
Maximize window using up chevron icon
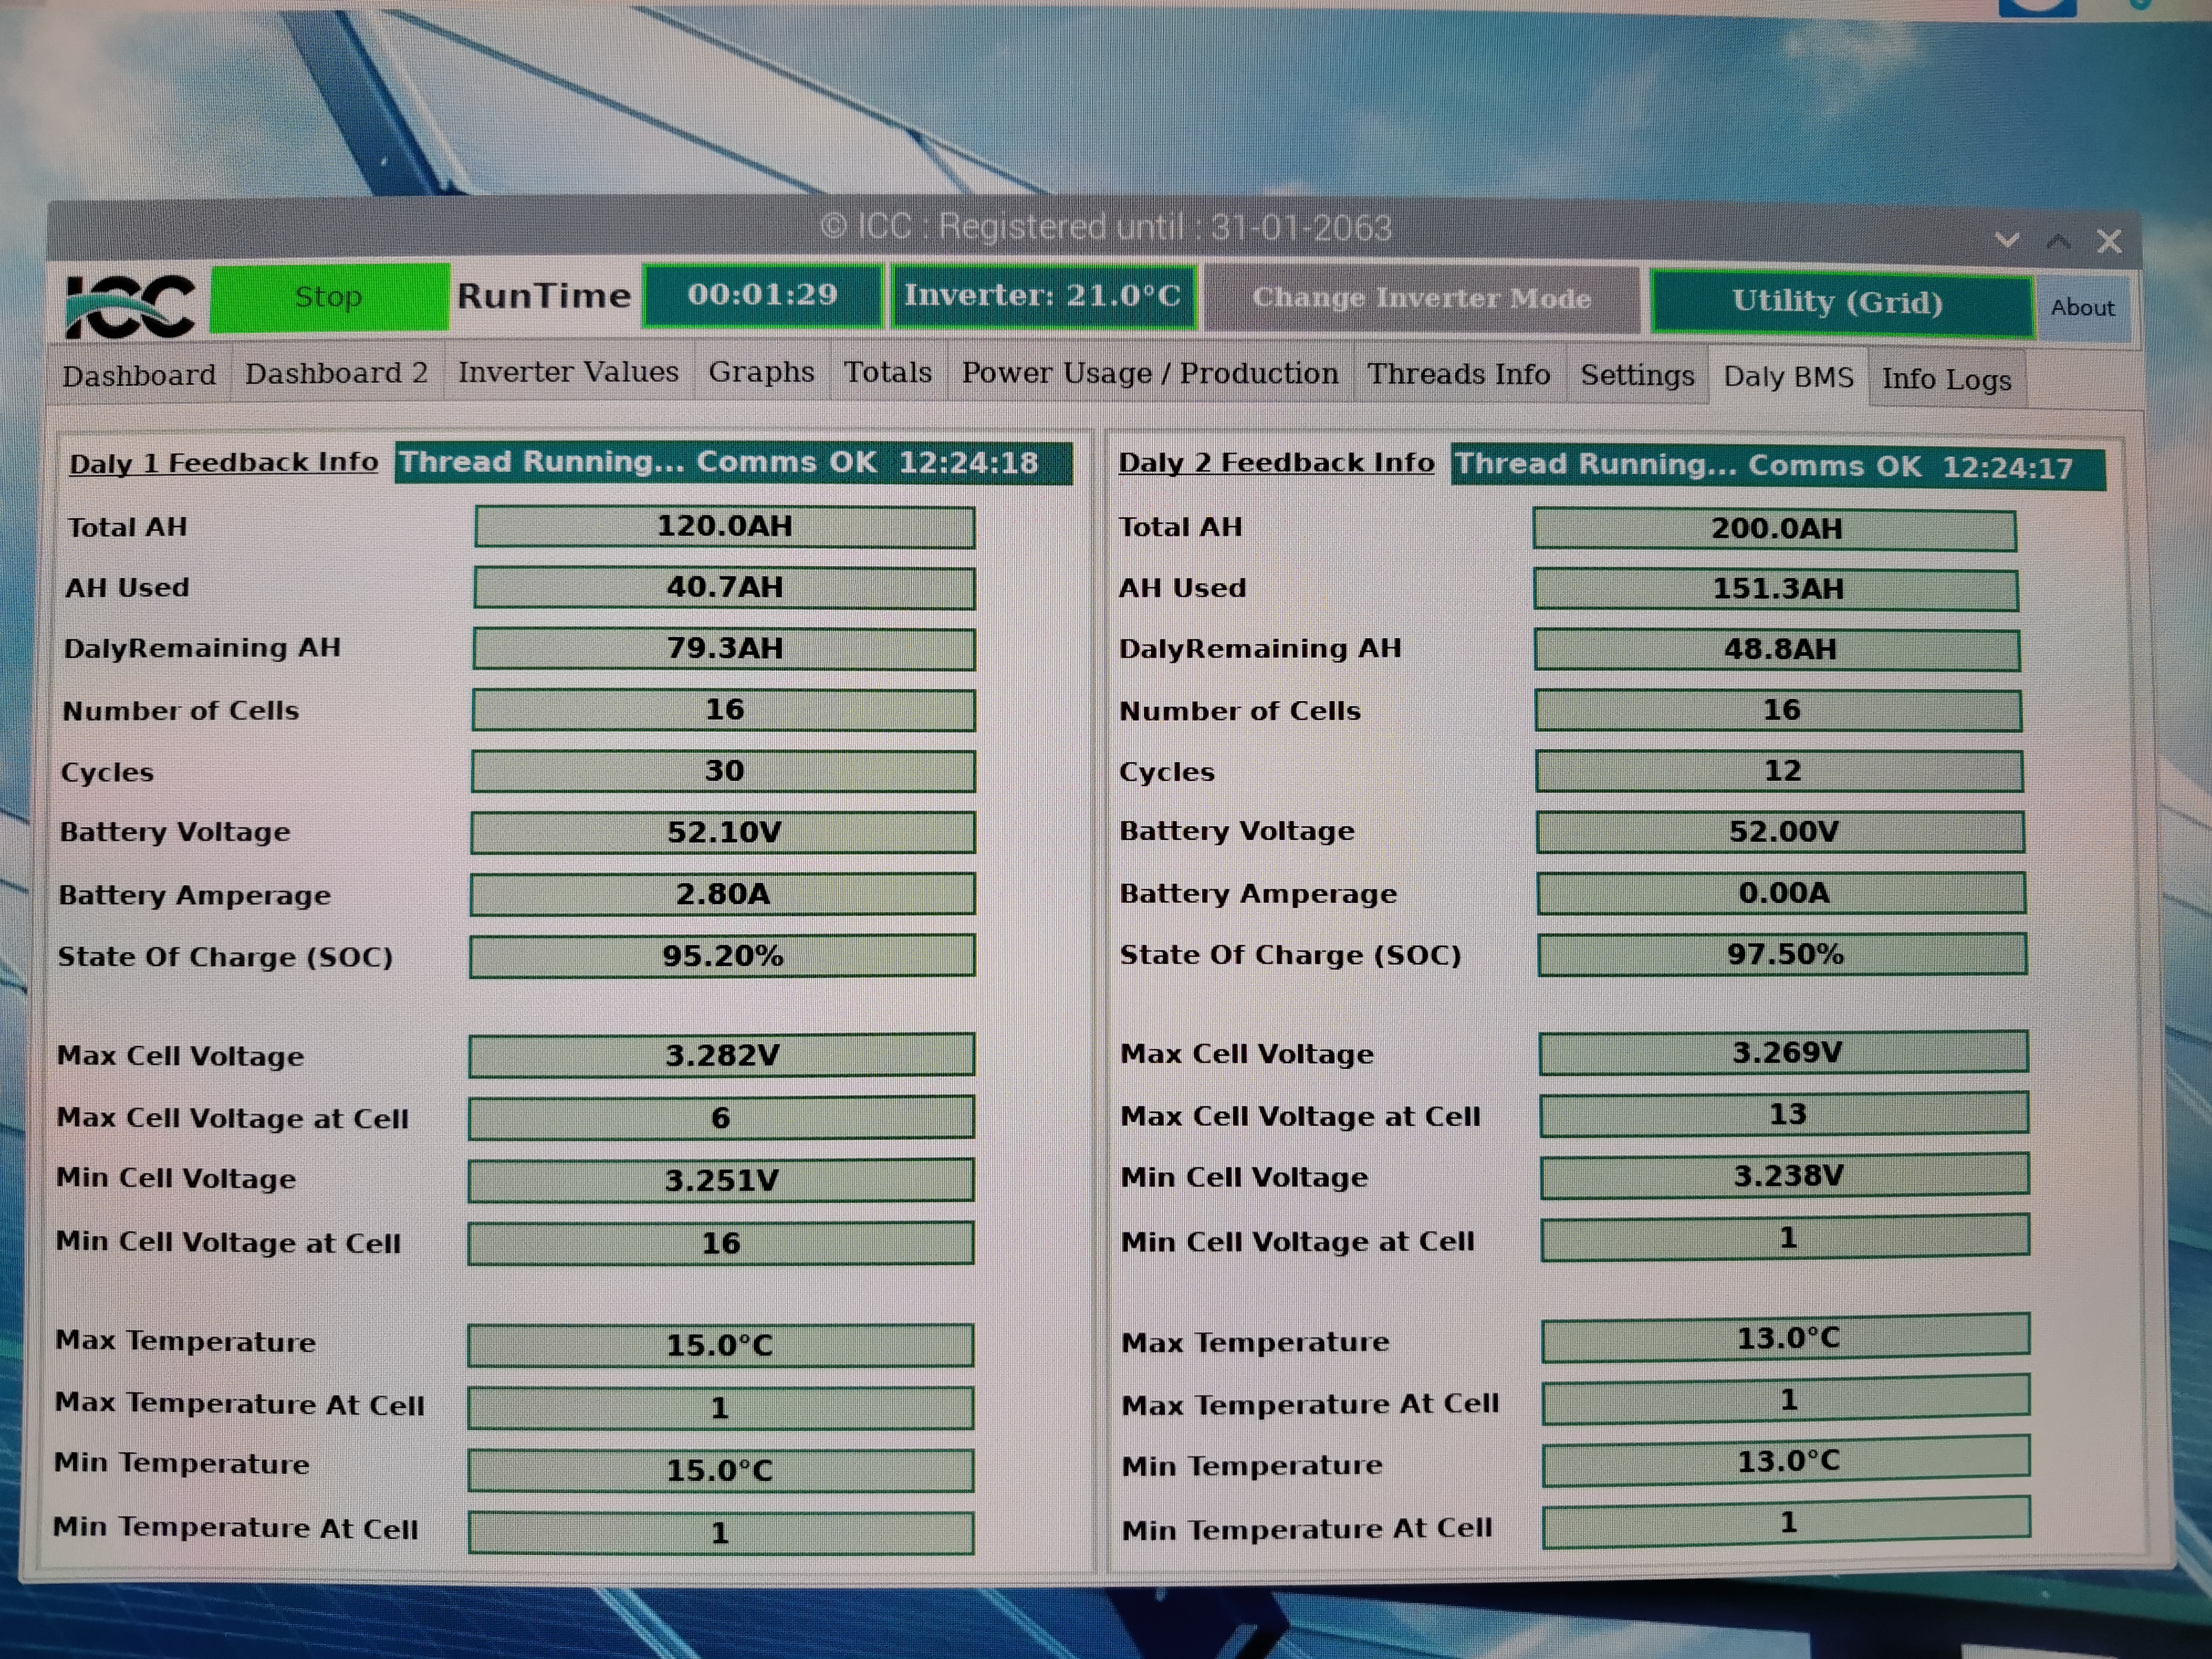point(2058,241)
